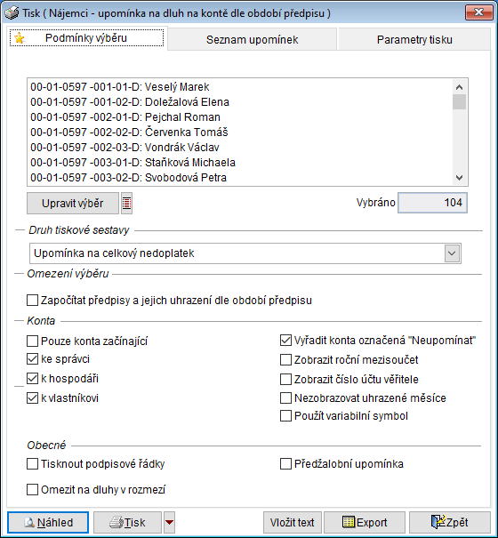Click the spreadsheet icon on the Export button

(x=349, y=522)
